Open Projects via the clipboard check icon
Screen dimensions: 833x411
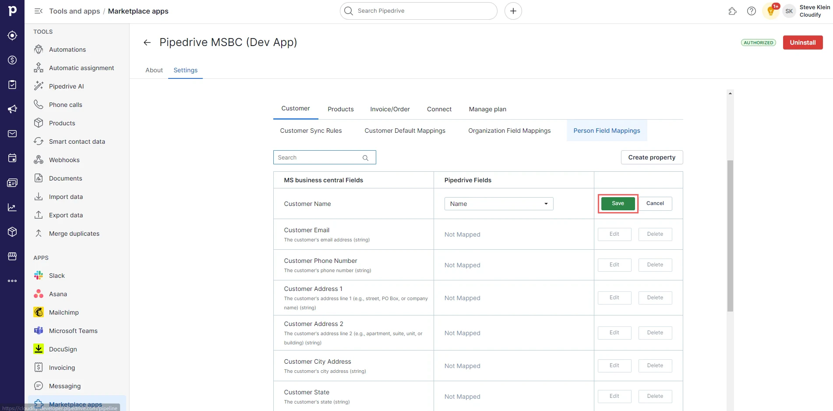click(12, 85)
